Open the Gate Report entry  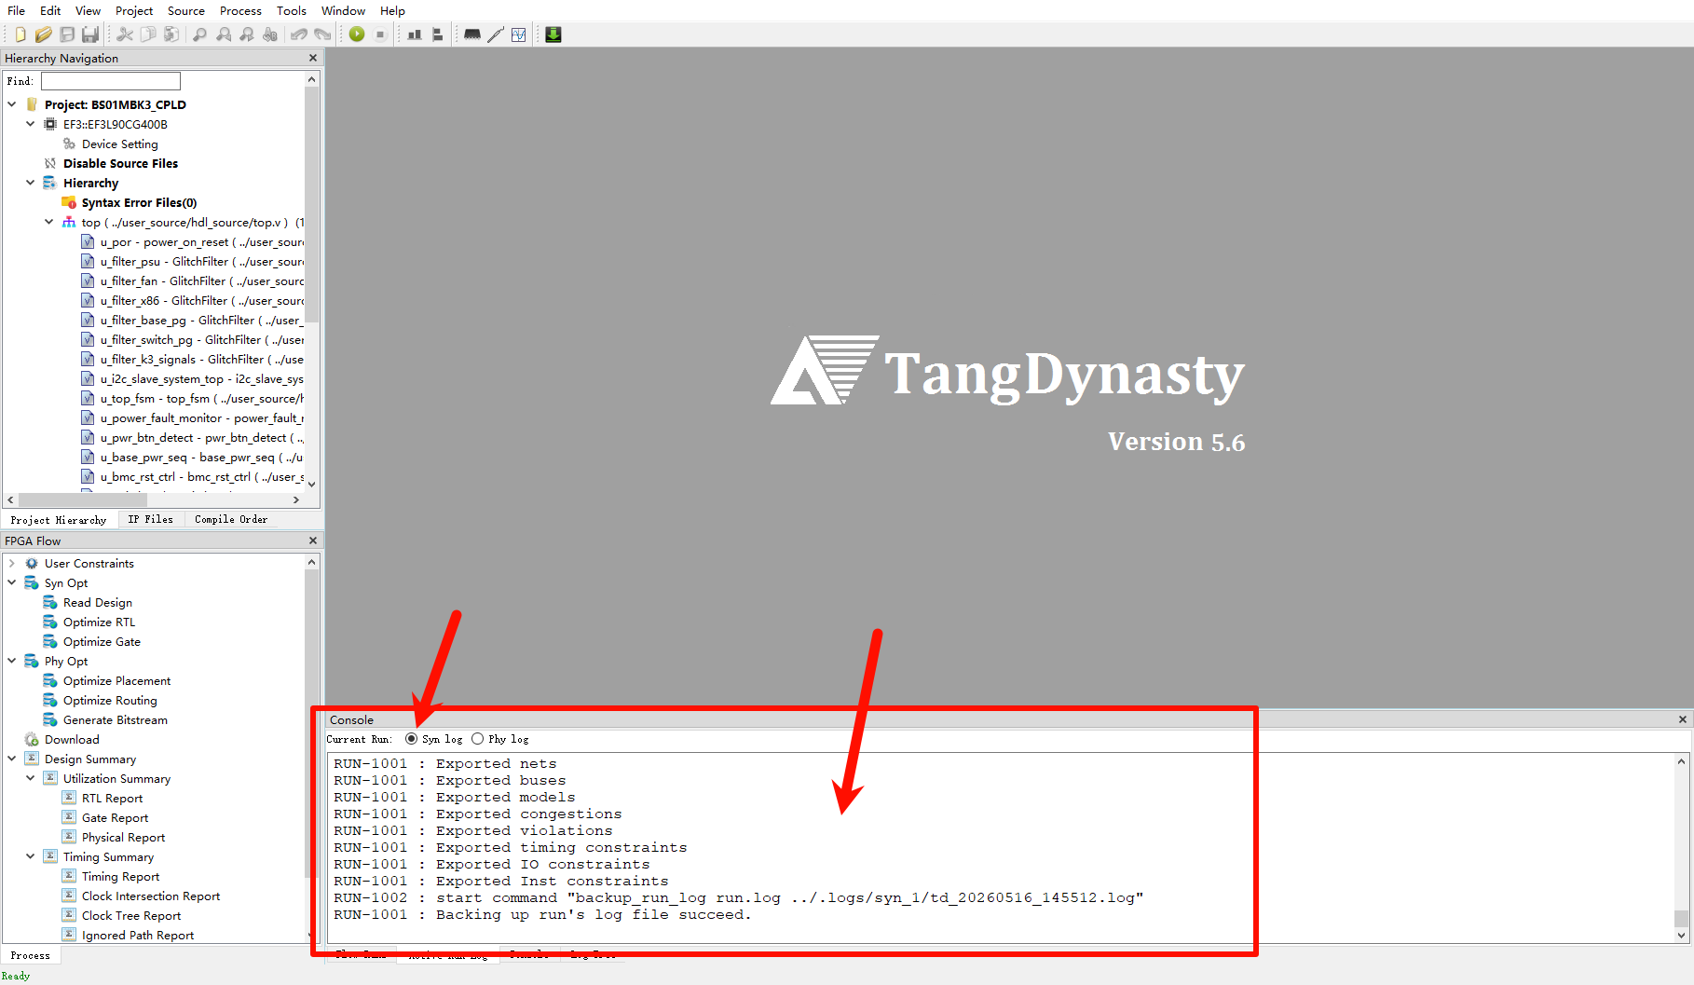(x=115, y=817)
